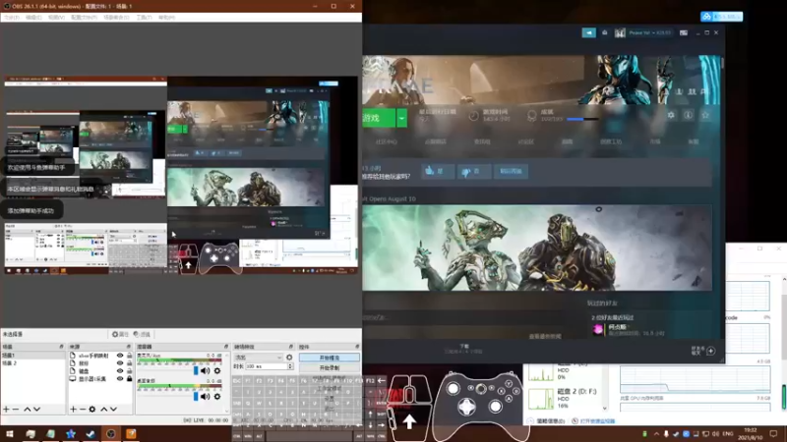Image resolution: width=787 pixels, height=442 pixels.
Task: Click Steam profile avatar in title bar
Action: click(x=620, y=32)
